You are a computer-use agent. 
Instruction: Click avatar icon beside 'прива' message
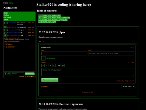pos(5,30)
